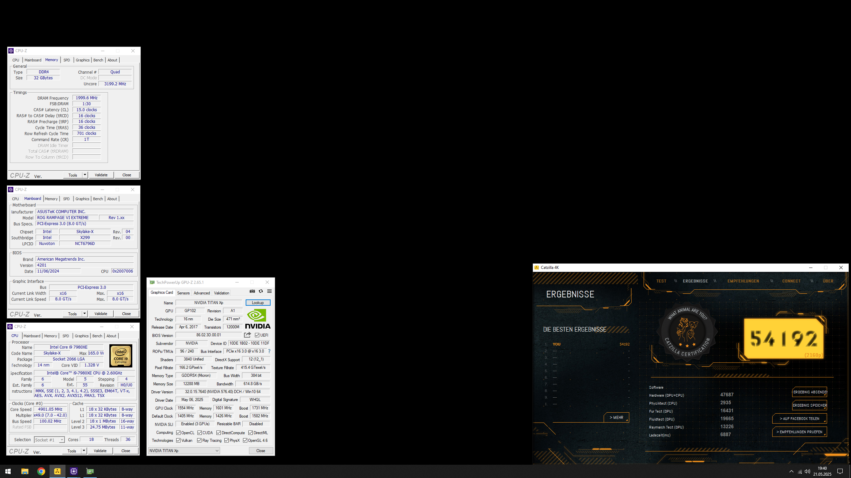The image size is (851, 478).
Task: Switch to Sensors tab in GPU-Z
Action: [x=183, y=293]
